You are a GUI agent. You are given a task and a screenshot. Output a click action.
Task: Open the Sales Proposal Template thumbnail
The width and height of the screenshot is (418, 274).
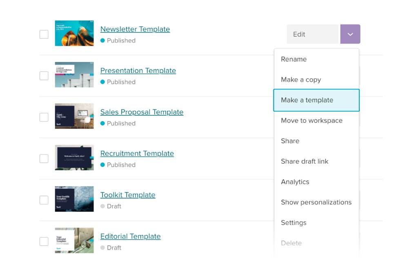click(74, 116)
